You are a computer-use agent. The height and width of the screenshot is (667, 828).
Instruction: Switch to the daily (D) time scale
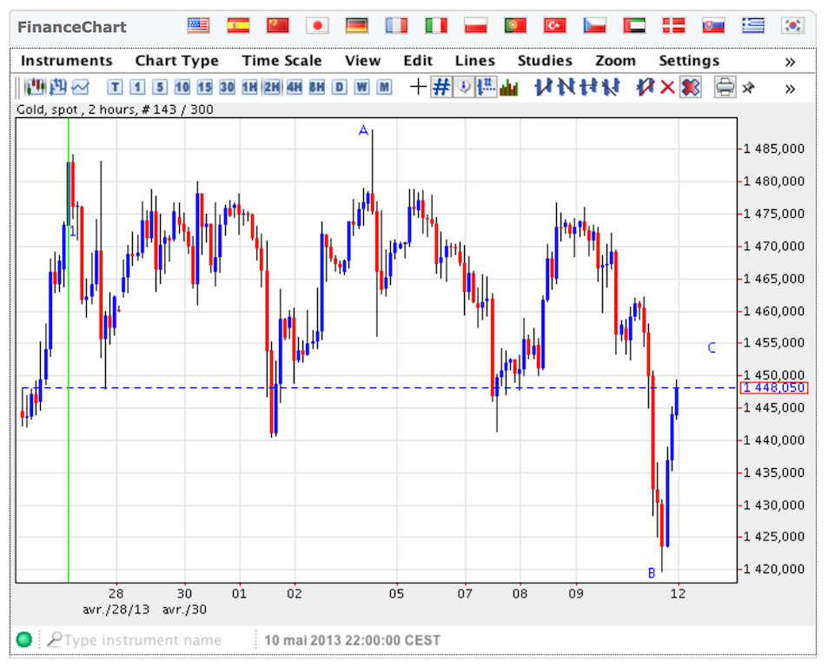(339, 87)
